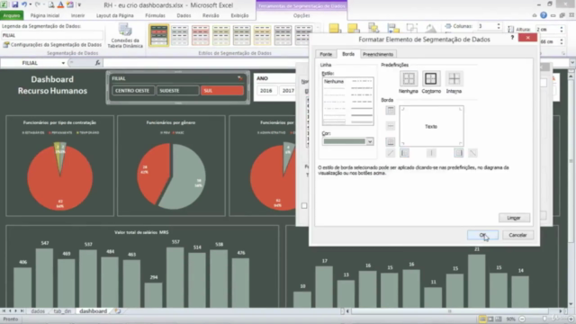Toggle the diagonal down border button
The width and height of the screenshot is (576, 324).
(x=472, y=153)
